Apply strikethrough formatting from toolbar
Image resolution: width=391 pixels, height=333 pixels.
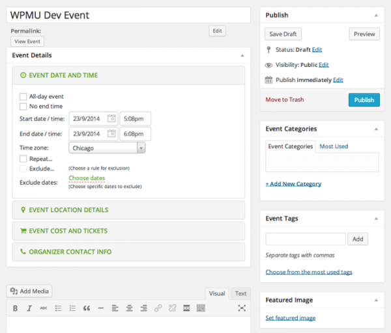pos(44,308)
